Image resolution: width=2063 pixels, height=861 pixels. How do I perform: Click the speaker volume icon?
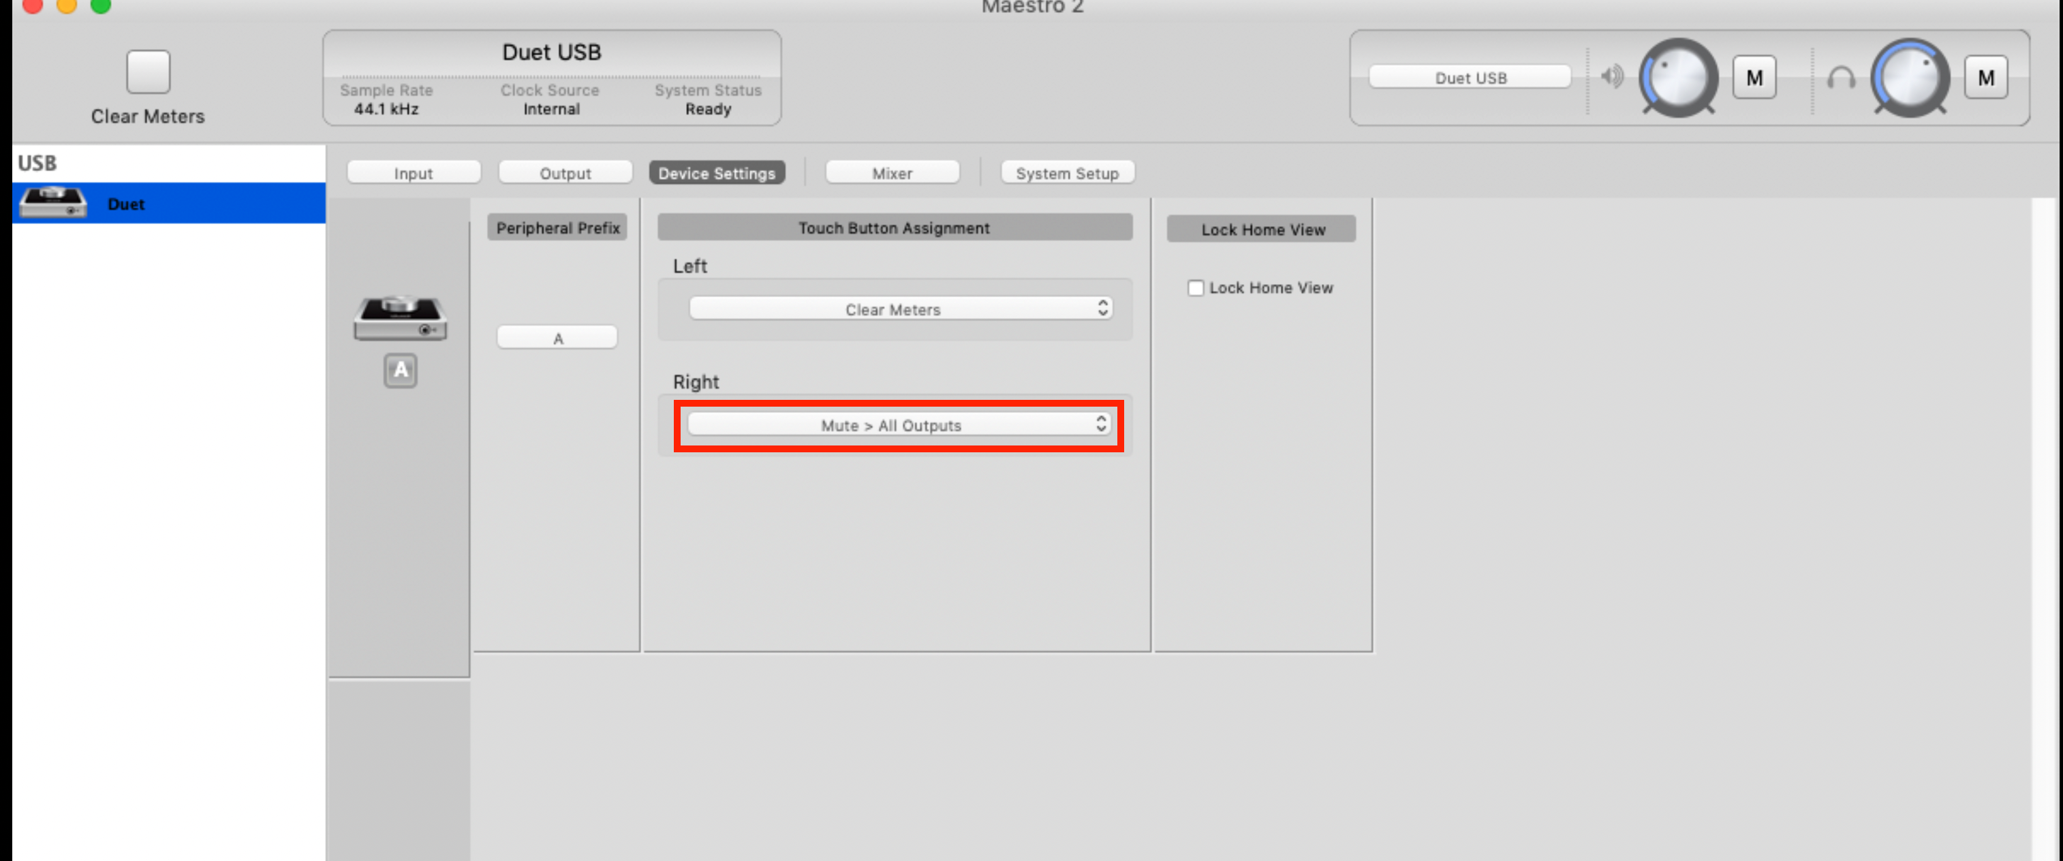pyautogui.click(x=1611, y=77)
